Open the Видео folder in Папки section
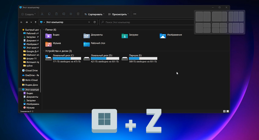Viewport: 259px width, 140px height. click(x=53, y=36)
